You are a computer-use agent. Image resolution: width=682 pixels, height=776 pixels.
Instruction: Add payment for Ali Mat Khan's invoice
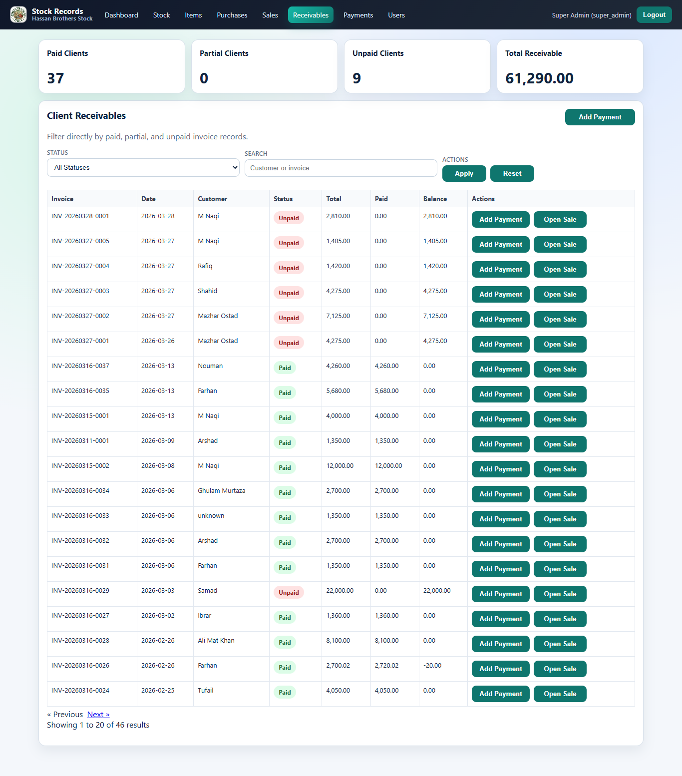pyautogui.click(x=501, y=644)
